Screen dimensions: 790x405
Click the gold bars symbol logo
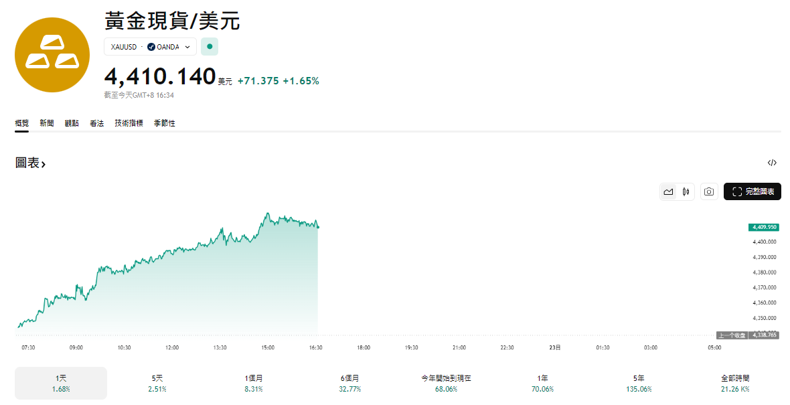(x=52, y=56)
